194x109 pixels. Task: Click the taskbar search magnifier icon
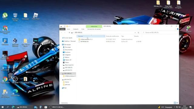pyautogui.click(x=8, y=107)
